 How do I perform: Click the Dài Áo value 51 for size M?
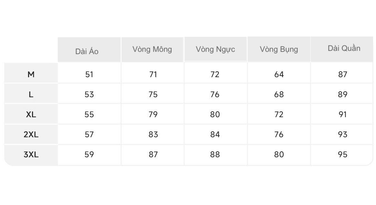pos(89,75)
